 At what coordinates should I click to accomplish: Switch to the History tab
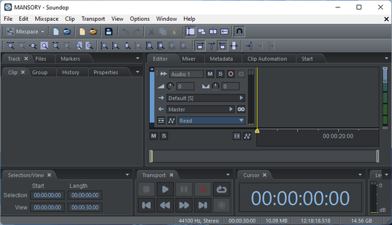pos(70,72)
